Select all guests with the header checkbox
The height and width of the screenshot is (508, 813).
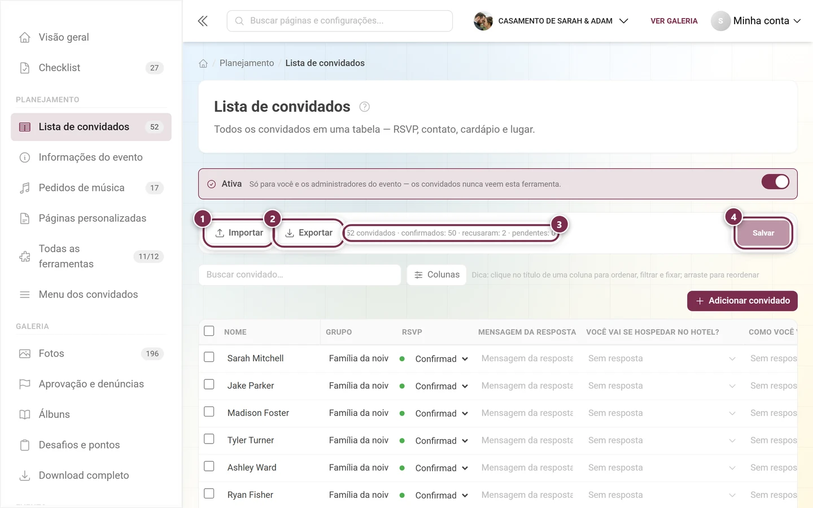tap(209, 331)
